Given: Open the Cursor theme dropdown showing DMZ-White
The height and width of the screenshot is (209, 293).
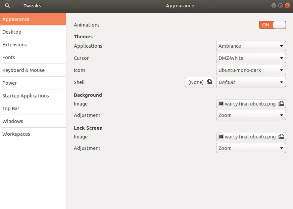Looking at the screenshot, I should click(x=251, y=58).
